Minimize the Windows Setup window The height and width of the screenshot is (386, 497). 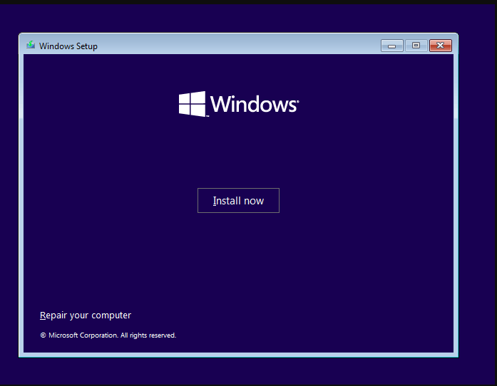tap(391, 46)
